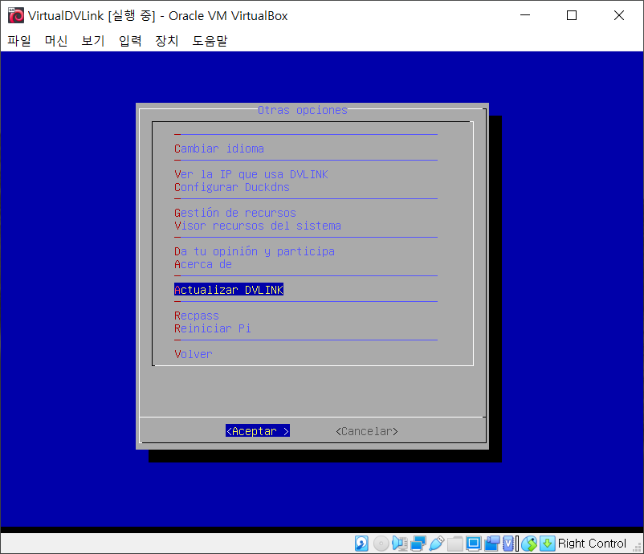Open the 파일 menu

(x=19, y=41)
